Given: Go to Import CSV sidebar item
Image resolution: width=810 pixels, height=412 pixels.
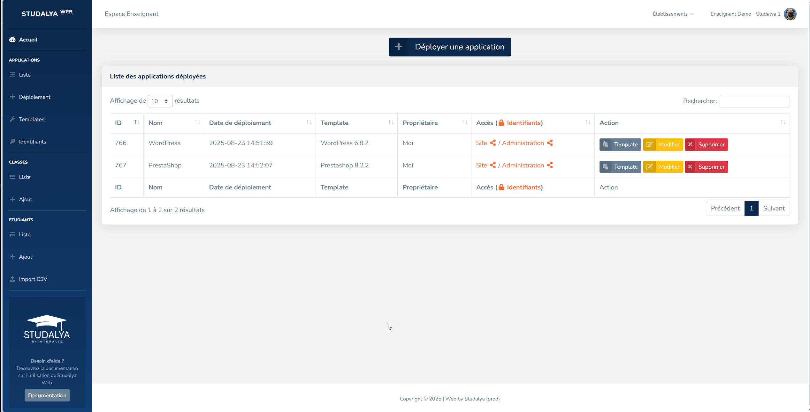Looking at the screenshot, I should 33,279.
